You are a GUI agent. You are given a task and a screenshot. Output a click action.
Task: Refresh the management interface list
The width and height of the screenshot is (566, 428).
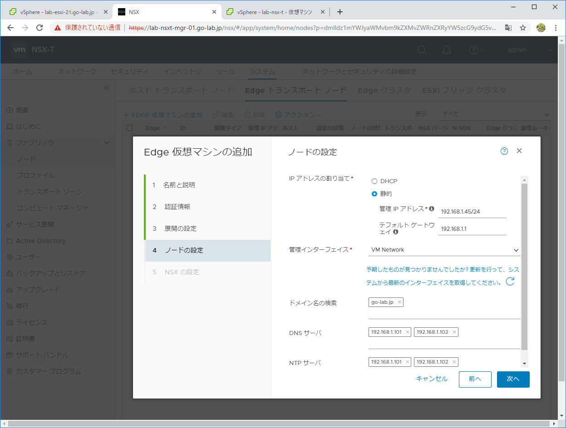510,282
